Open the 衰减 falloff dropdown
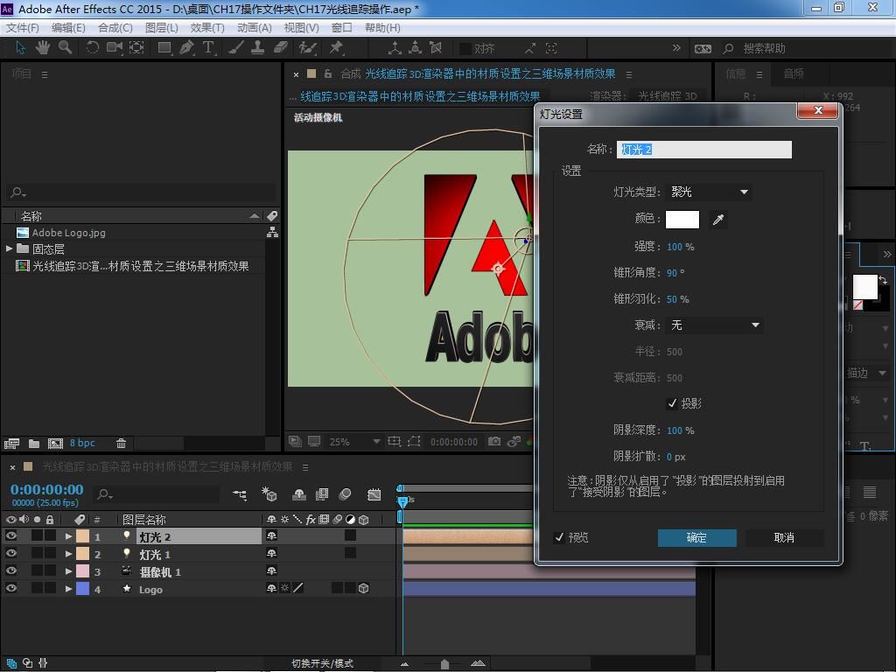Viewport: 896px width, 672px height. point(713,325)
